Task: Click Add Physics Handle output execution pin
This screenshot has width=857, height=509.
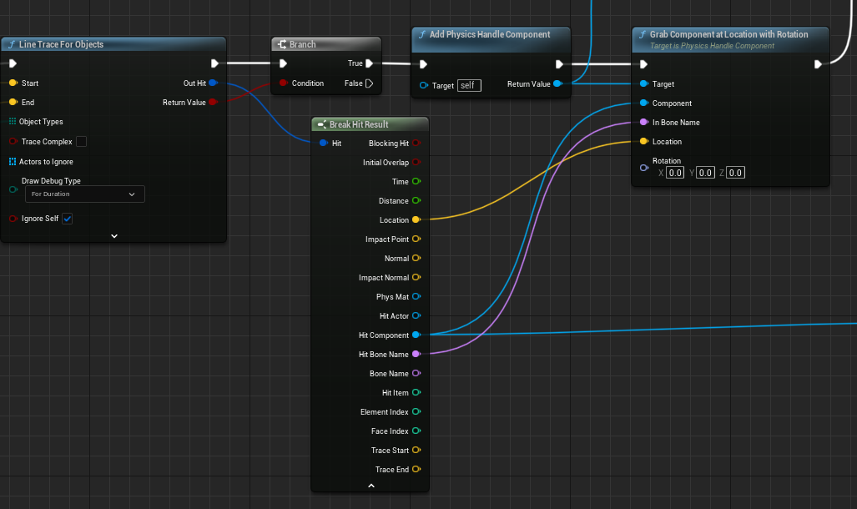Action: (559, 64)
